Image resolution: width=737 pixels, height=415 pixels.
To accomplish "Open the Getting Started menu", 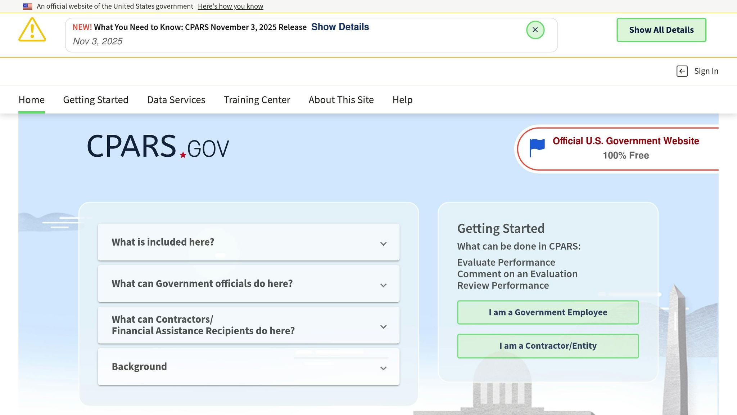I will (x=96, y=100).
